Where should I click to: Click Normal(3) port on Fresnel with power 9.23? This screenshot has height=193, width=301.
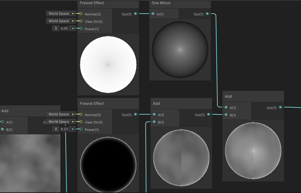click(81, 115)
